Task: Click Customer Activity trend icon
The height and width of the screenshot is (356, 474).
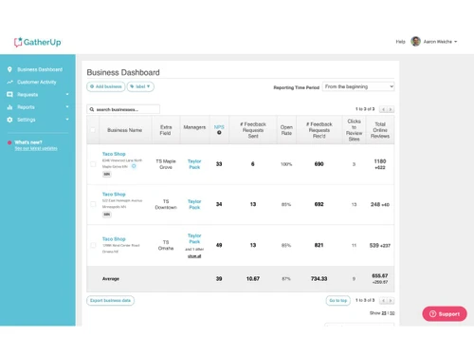Action: click(9, 82)
